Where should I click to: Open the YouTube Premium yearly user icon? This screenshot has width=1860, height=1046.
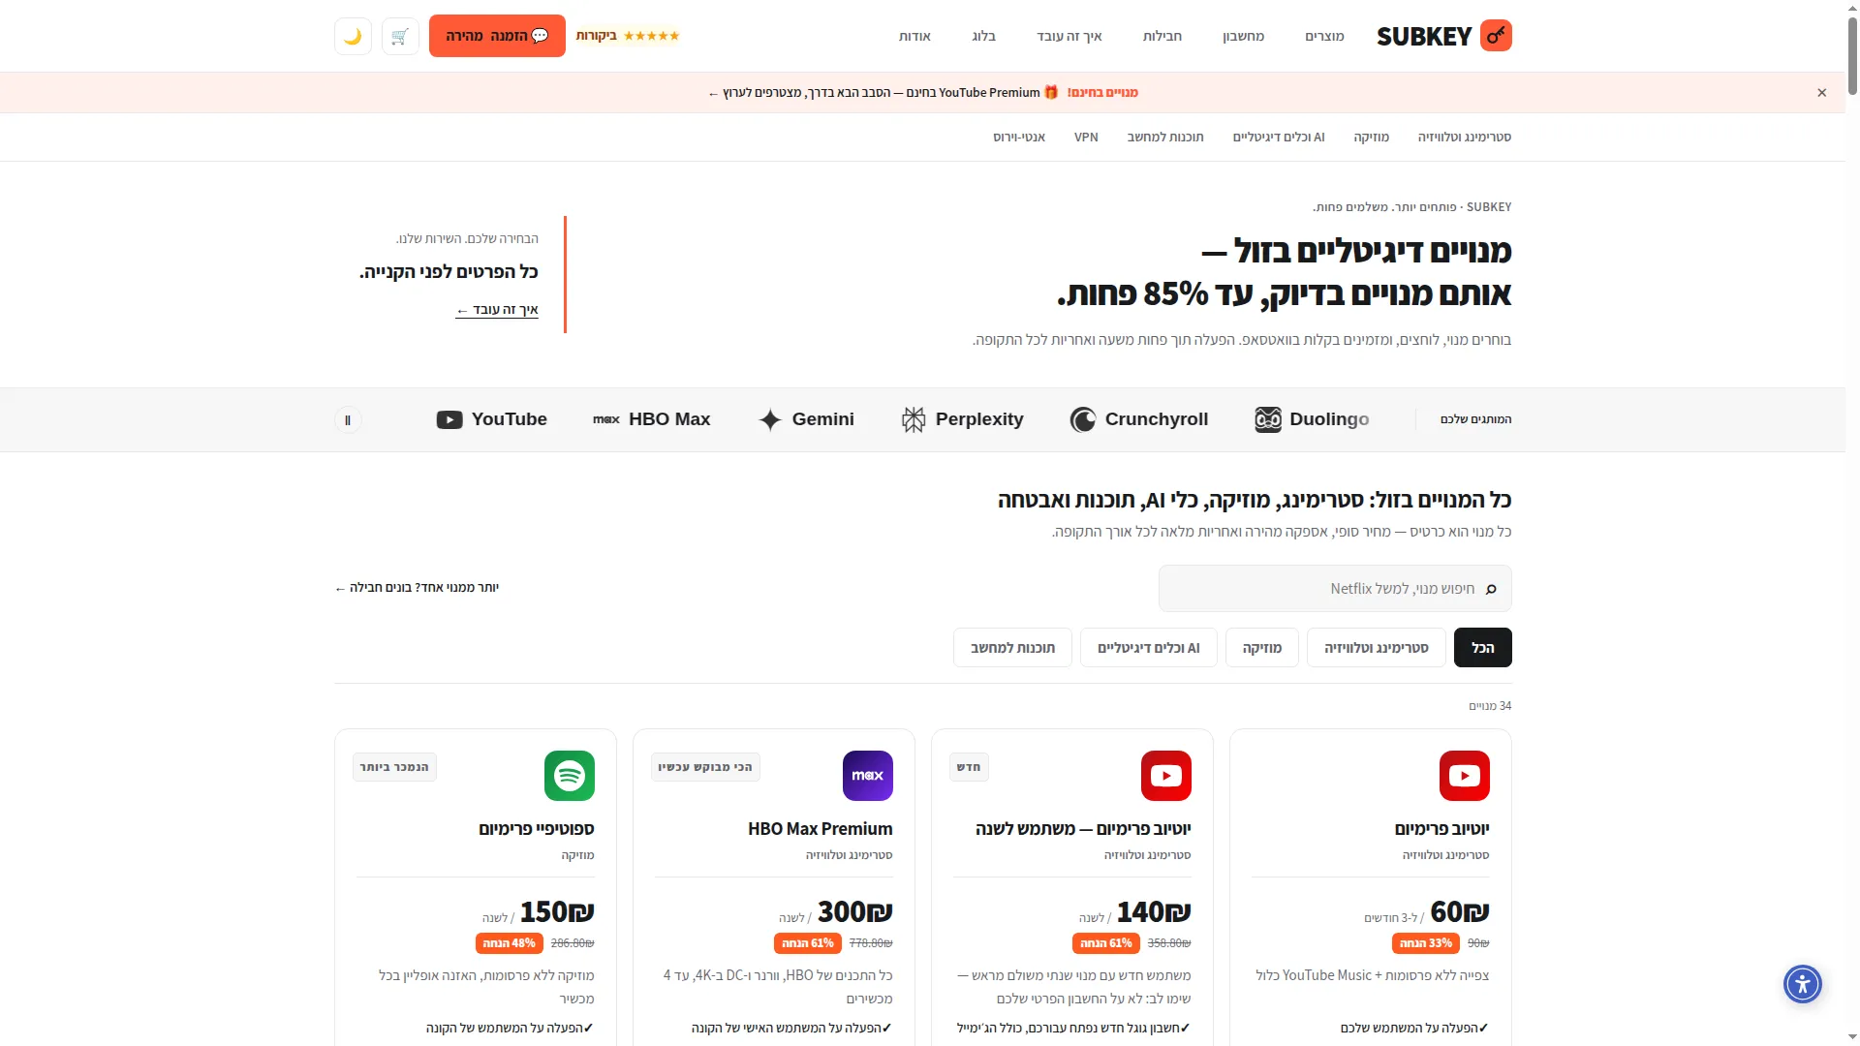click(x=1166, y=776)
